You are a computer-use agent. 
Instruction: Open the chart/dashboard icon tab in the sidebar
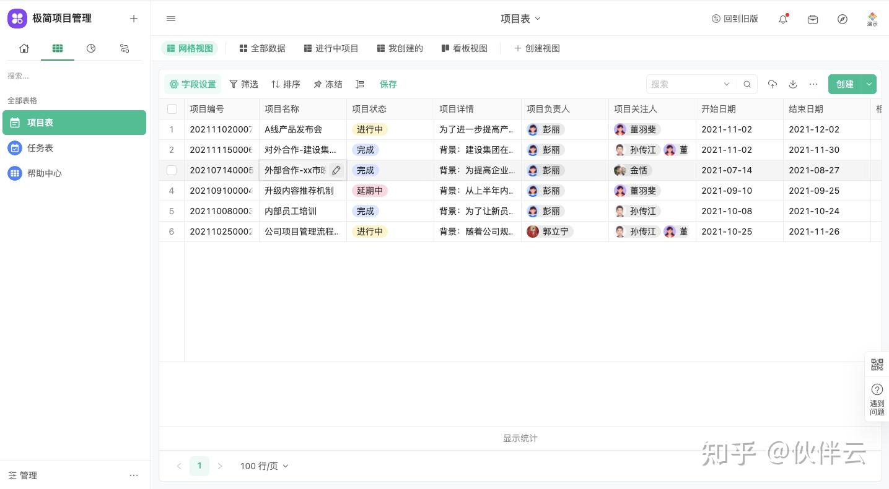point(91,48)
